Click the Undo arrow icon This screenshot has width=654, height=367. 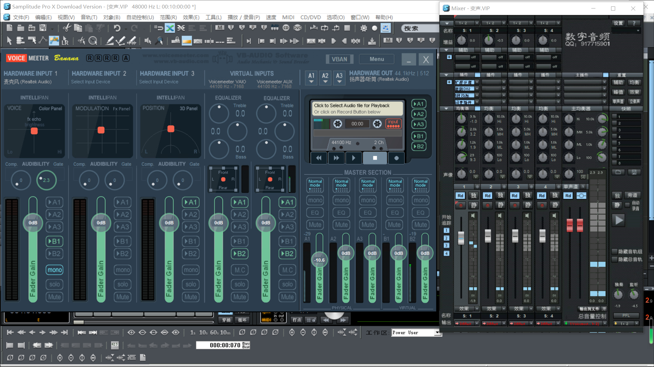point(117,28)
